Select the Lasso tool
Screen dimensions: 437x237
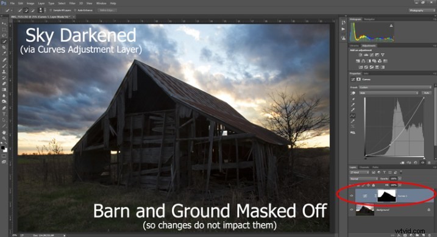point(4,35)
